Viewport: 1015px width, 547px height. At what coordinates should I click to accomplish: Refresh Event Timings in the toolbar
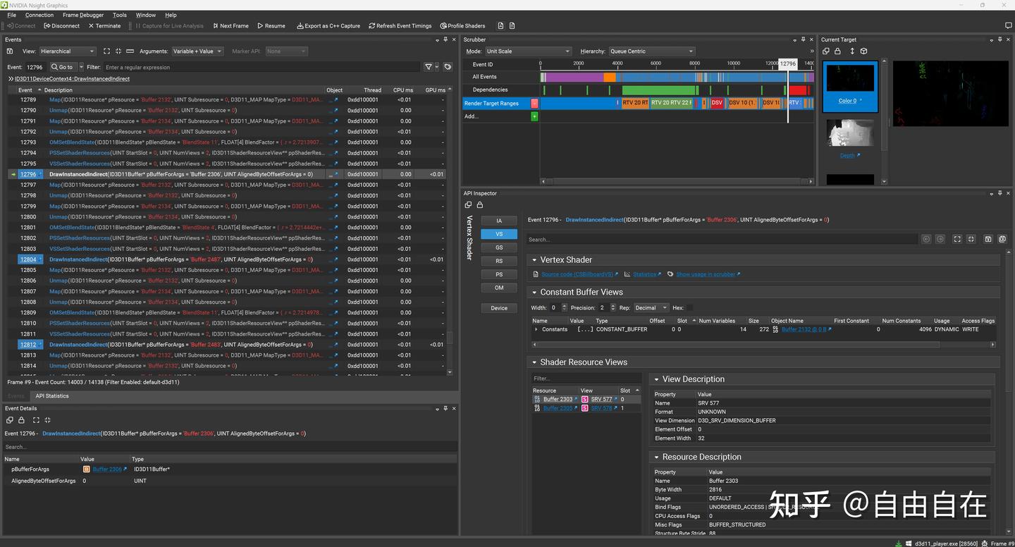pos(400,25)
